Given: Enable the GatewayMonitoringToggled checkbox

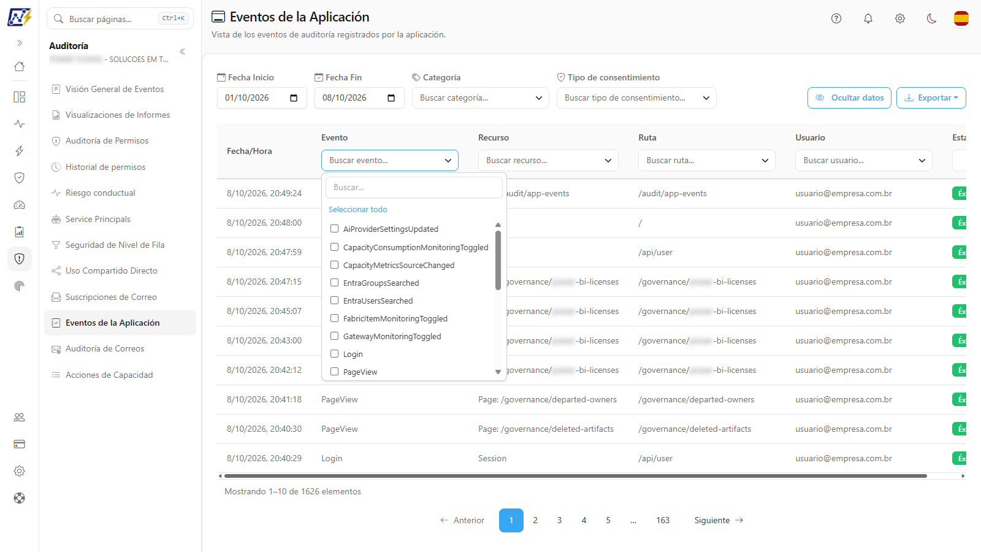Looking at the screenshot, I should point(334,336).
